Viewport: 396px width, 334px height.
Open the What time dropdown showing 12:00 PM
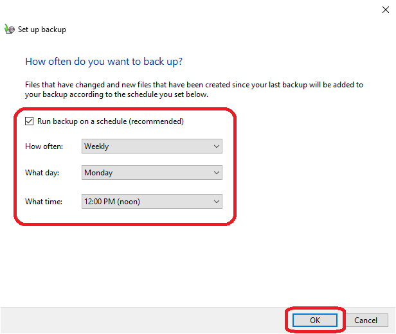coord(152,201)
